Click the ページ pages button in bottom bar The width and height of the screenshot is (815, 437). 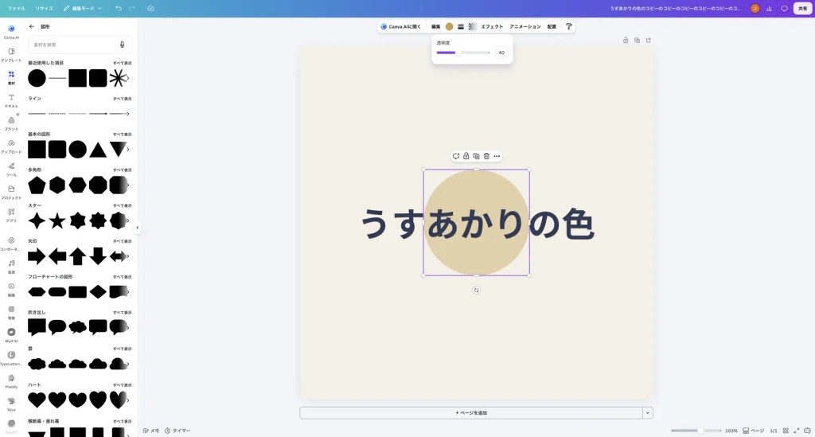[753, 431]
